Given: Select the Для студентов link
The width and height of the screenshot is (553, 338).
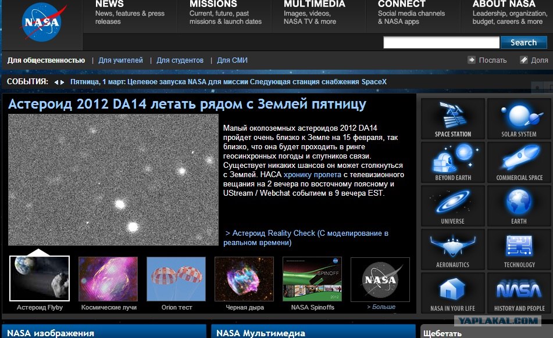Looking at the screenshot, I should pyautogui.click(x=180, y=60).
